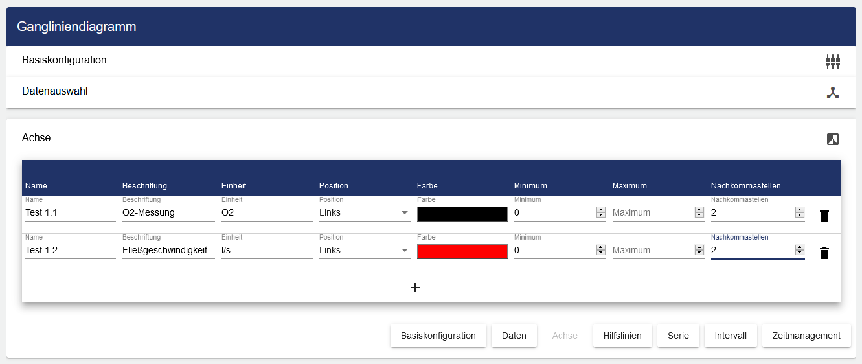
Task: Use the Nachkommastellen stepper of Test 1.2
Action: pyautogui.click(x=799, y=251)
